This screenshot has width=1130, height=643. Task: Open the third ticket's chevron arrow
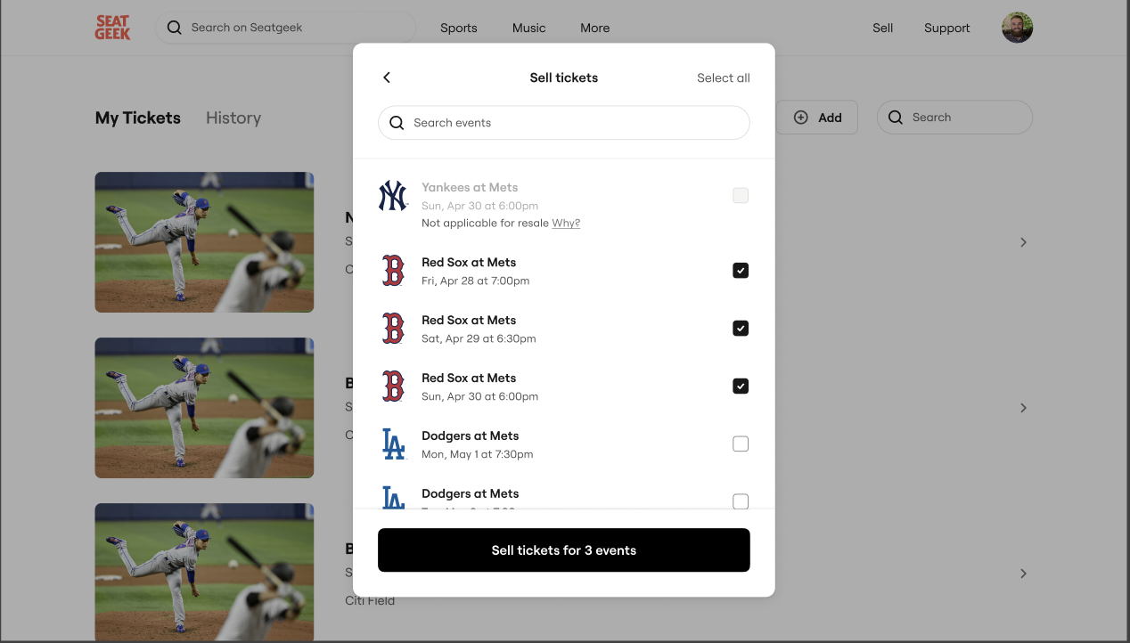tap(1023, 574)
